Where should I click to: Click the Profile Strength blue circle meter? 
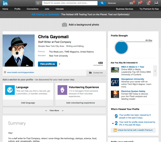(121, 48)
